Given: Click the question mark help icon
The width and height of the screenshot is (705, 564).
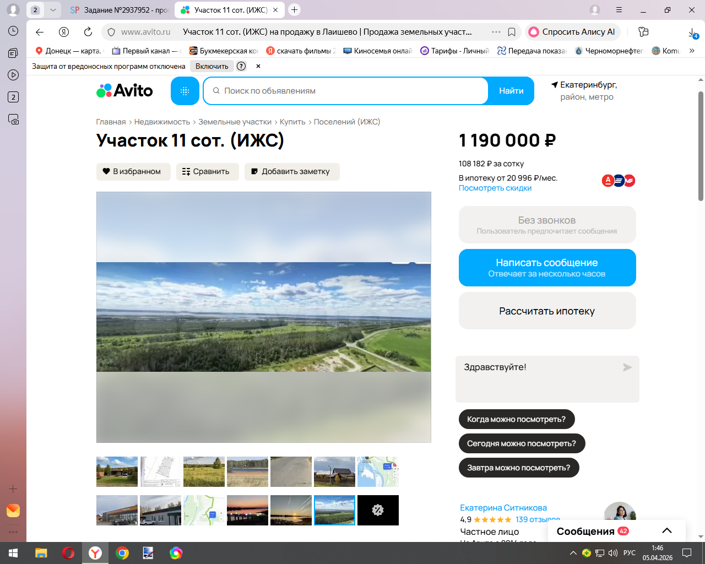Looking at the screenshot, I should (241, 66).
